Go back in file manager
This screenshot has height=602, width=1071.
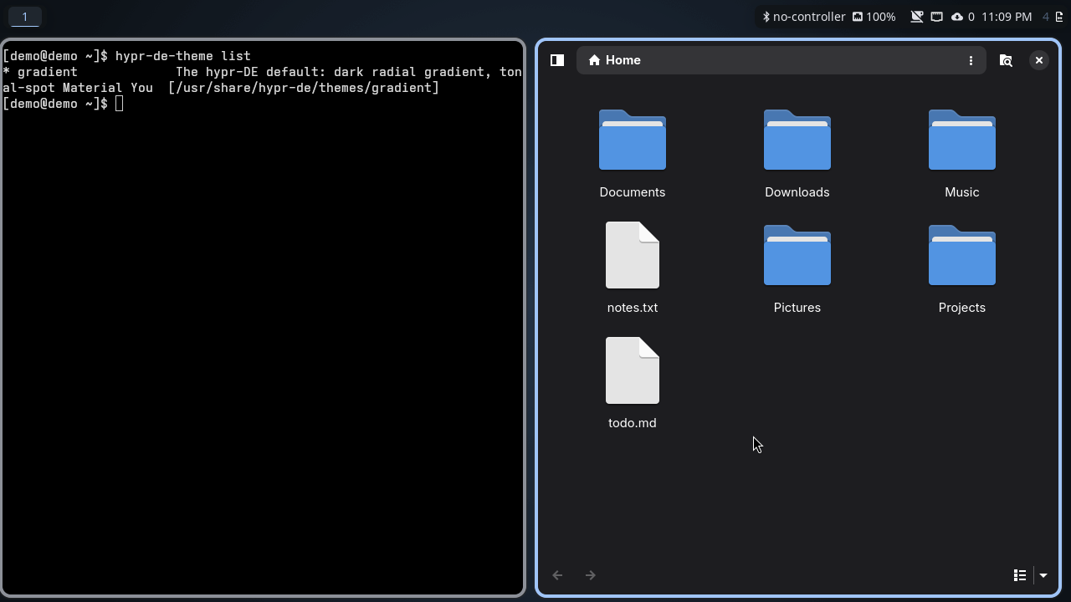coord(557,575)
